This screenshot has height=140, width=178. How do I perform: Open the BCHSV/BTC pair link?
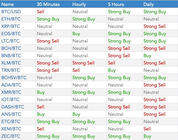pyautogui.click(x=14, y=78)
